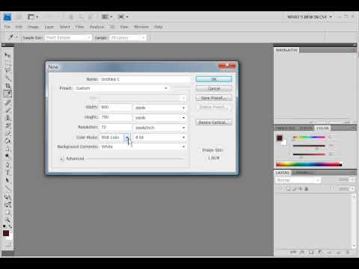Screen dimensions: 359x269
Task: Open the Sample dropdown showing All Layers
Action: point(128,37)
